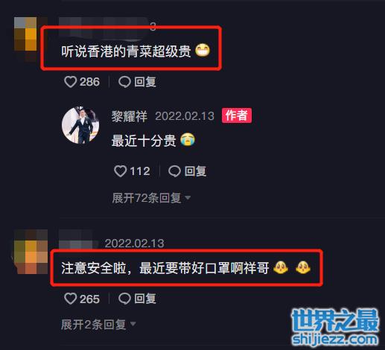Expand 展开2条回复 replies
Screen dimensions: 385x350
pyautogui.click(x=94, y=325)
